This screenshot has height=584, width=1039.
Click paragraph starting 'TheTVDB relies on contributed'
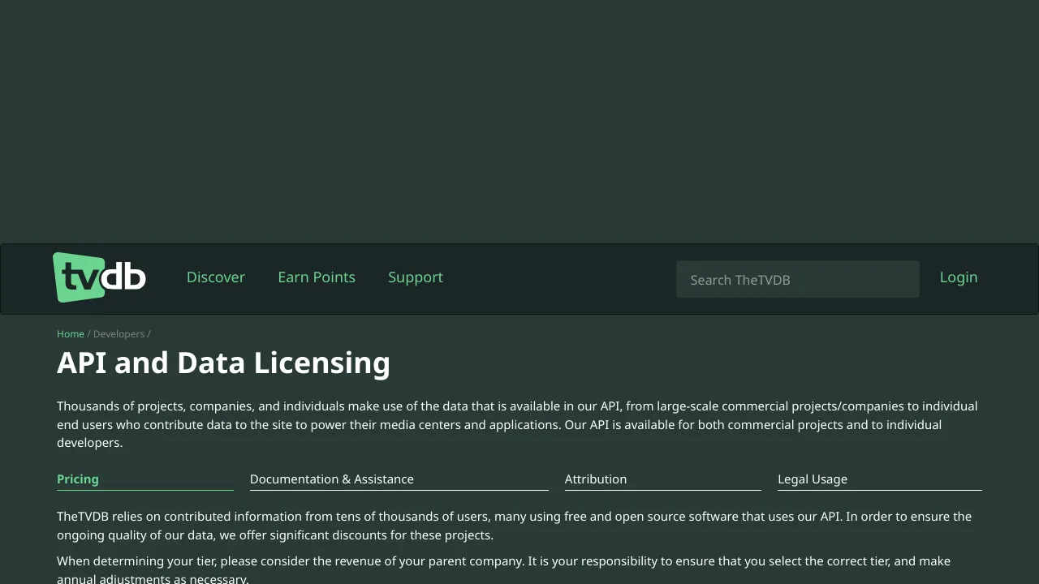(x=519, y=526)
